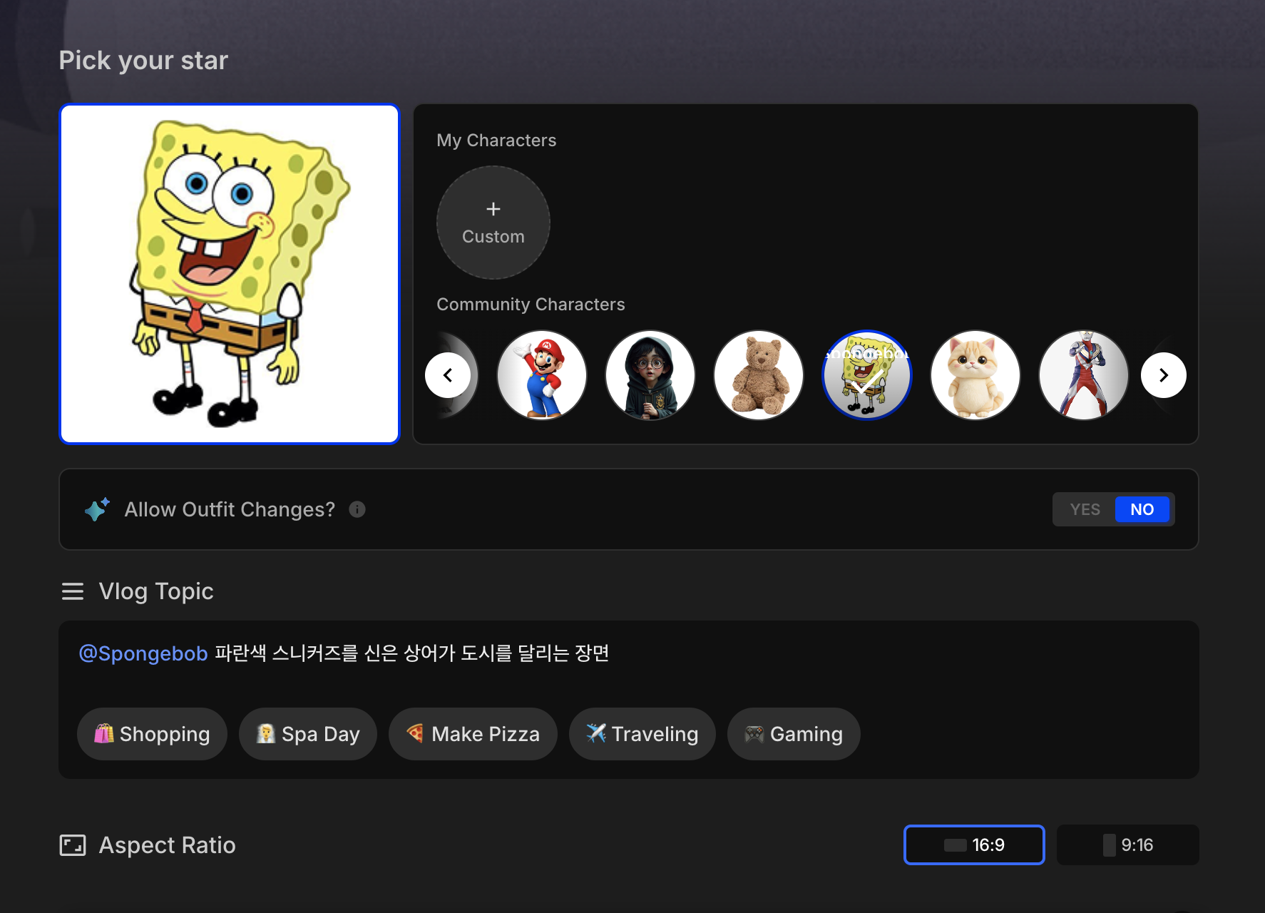Set Allow Outfit Changes to YES
Viewport: 1265px width, 913px height.
coord(1085,509)
